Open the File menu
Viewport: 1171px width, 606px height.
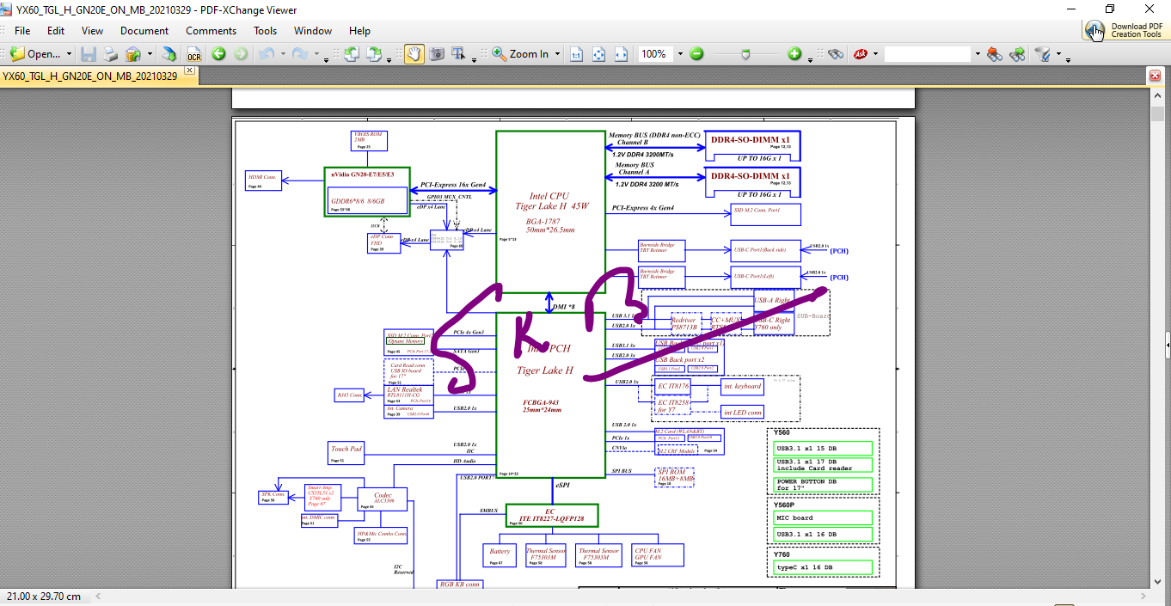click(22, 31)
